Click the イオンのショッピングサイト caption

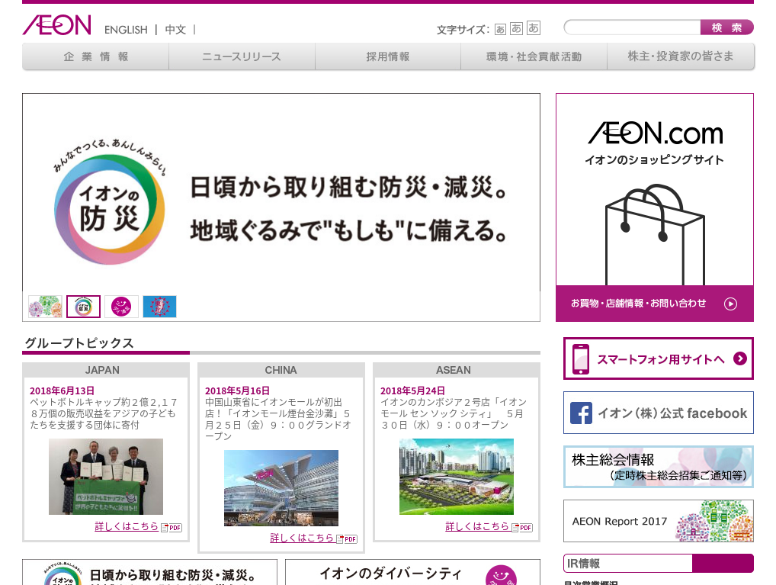click(x=654, y=160)
